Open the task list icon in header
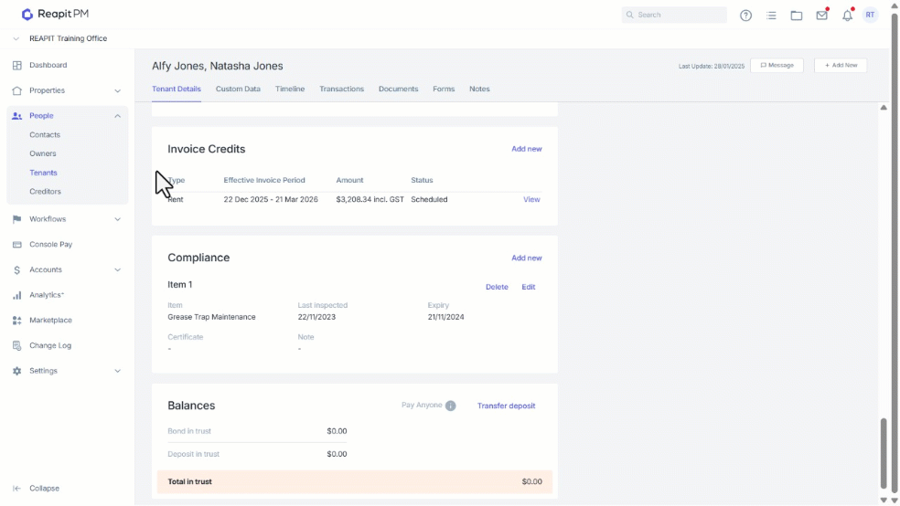This screenshot has height=506, width=900. coord(771,16)
